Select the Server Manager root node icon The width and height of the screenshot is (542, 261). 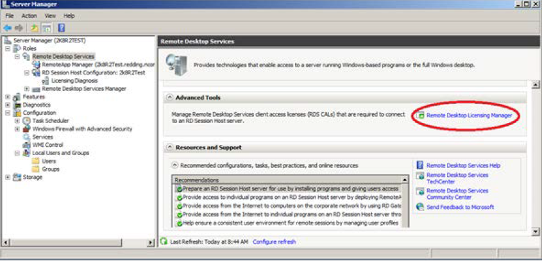tap(8, 40)
